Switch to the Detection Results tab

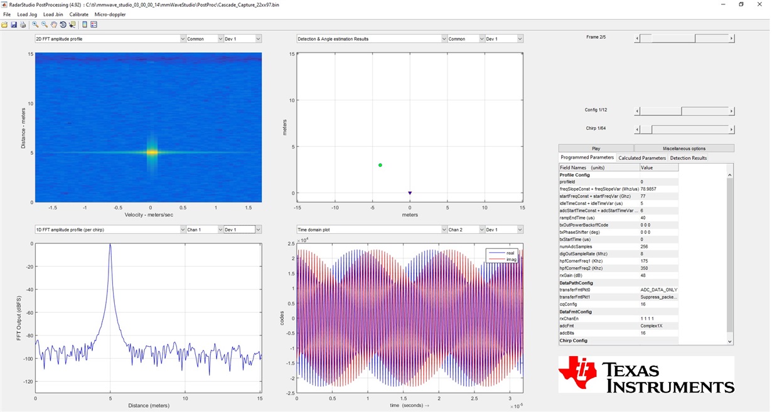tap(689, 158)
